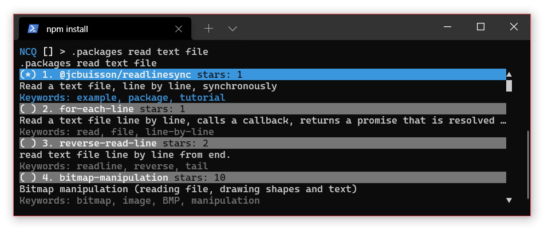Click the PowerShell icon in the tab
This screenshot has height=230, width=544.
[x=33, y=29]
